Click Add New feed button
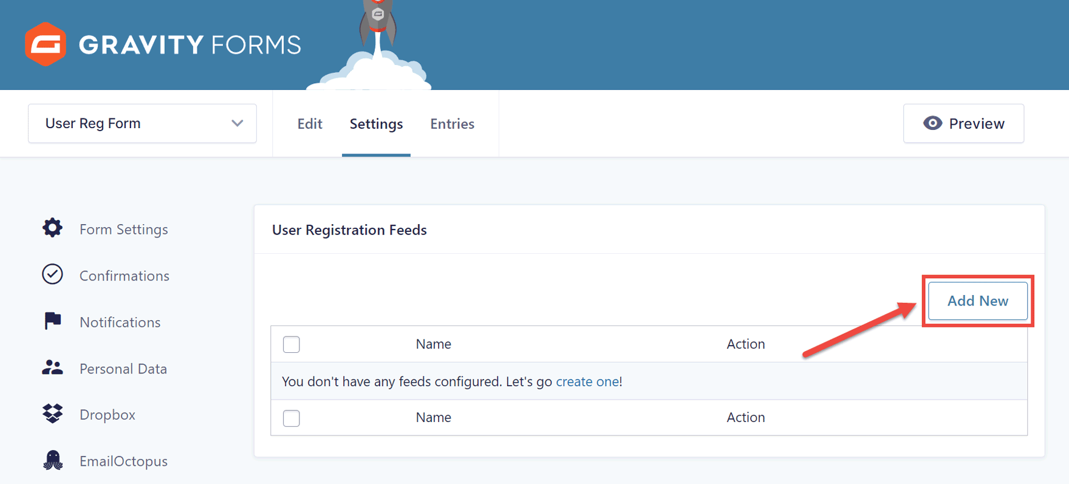The width and height of the screenshot is (1069, 484). point(978,301)
